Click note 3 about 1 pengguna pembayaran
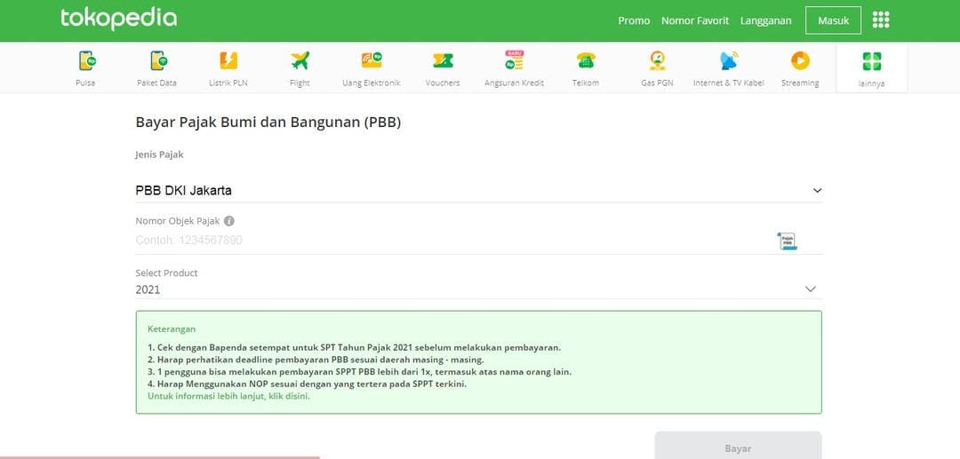This screenshot has height=459, width=960. coord(359,372)
